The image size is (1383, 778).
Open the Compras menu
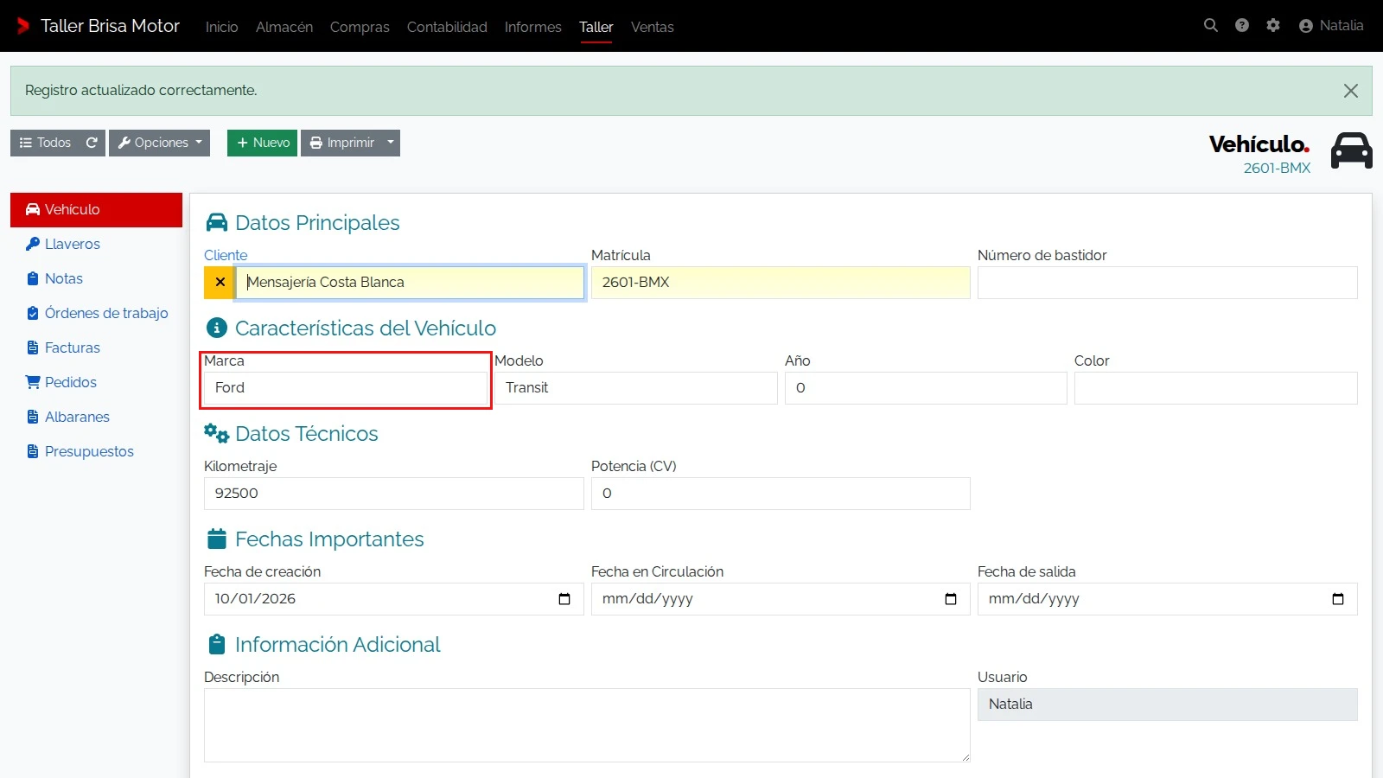tap(360, 27)
